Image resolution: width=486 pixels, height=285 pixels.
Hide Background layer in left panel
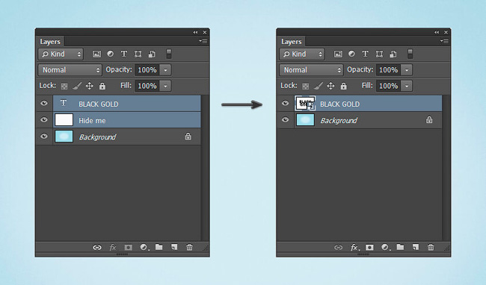tap(44, 136)
